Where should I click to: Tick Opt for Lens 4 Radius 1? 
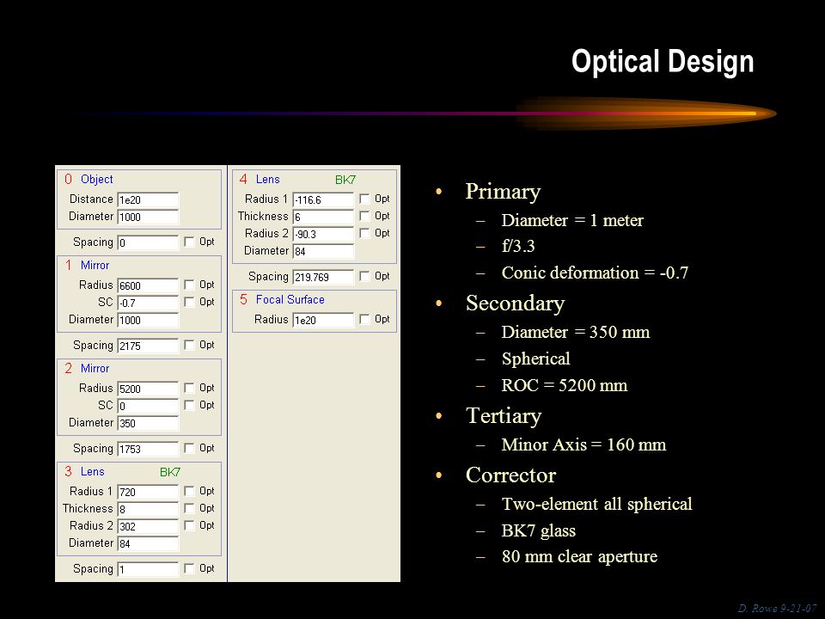click(364, 199)
